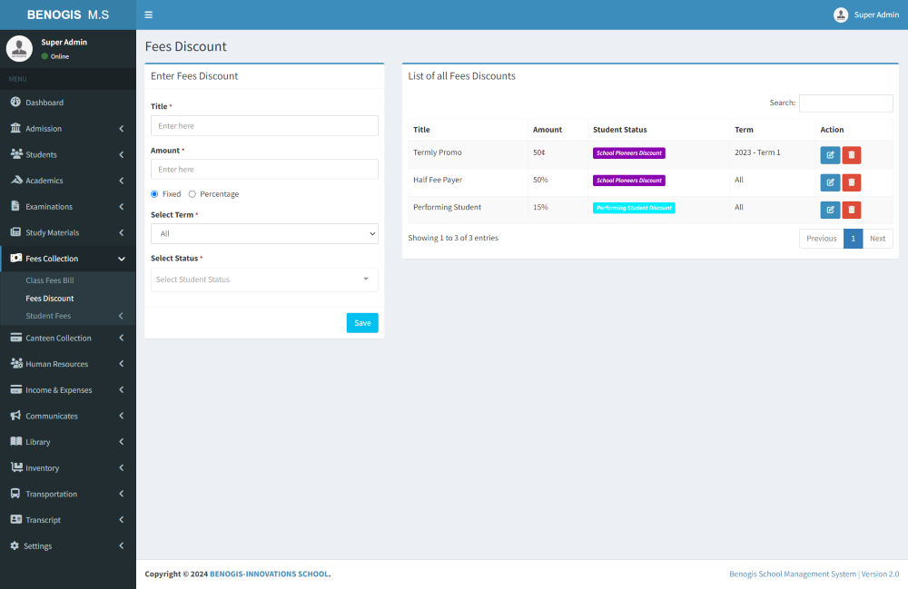
Task: Click the Save button
Action: coord(362,323)
